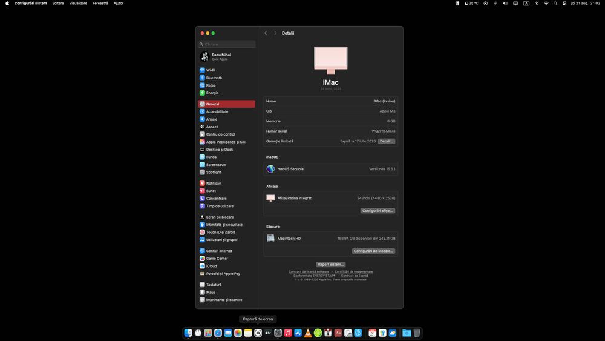Select the Macintosh HD storage row
The width and height of the screenshot is (605, 341).
tap(331, 238)
